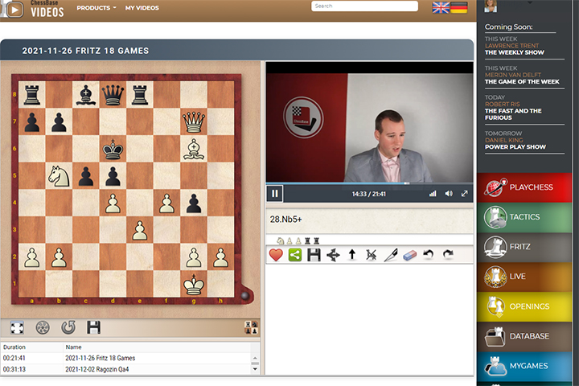Open the Fritz app tile

[x=524, y=247]
